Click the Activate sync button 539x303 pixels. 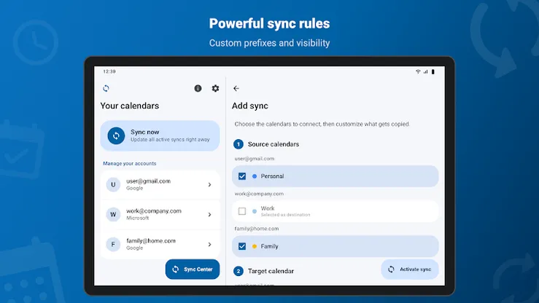(x=410, y=269)
